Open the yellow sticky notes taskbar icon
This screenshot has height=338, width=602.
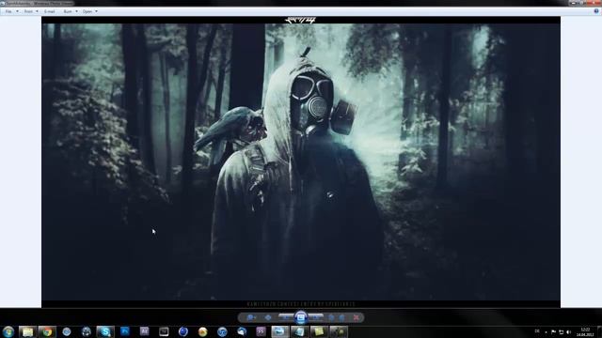319,331
